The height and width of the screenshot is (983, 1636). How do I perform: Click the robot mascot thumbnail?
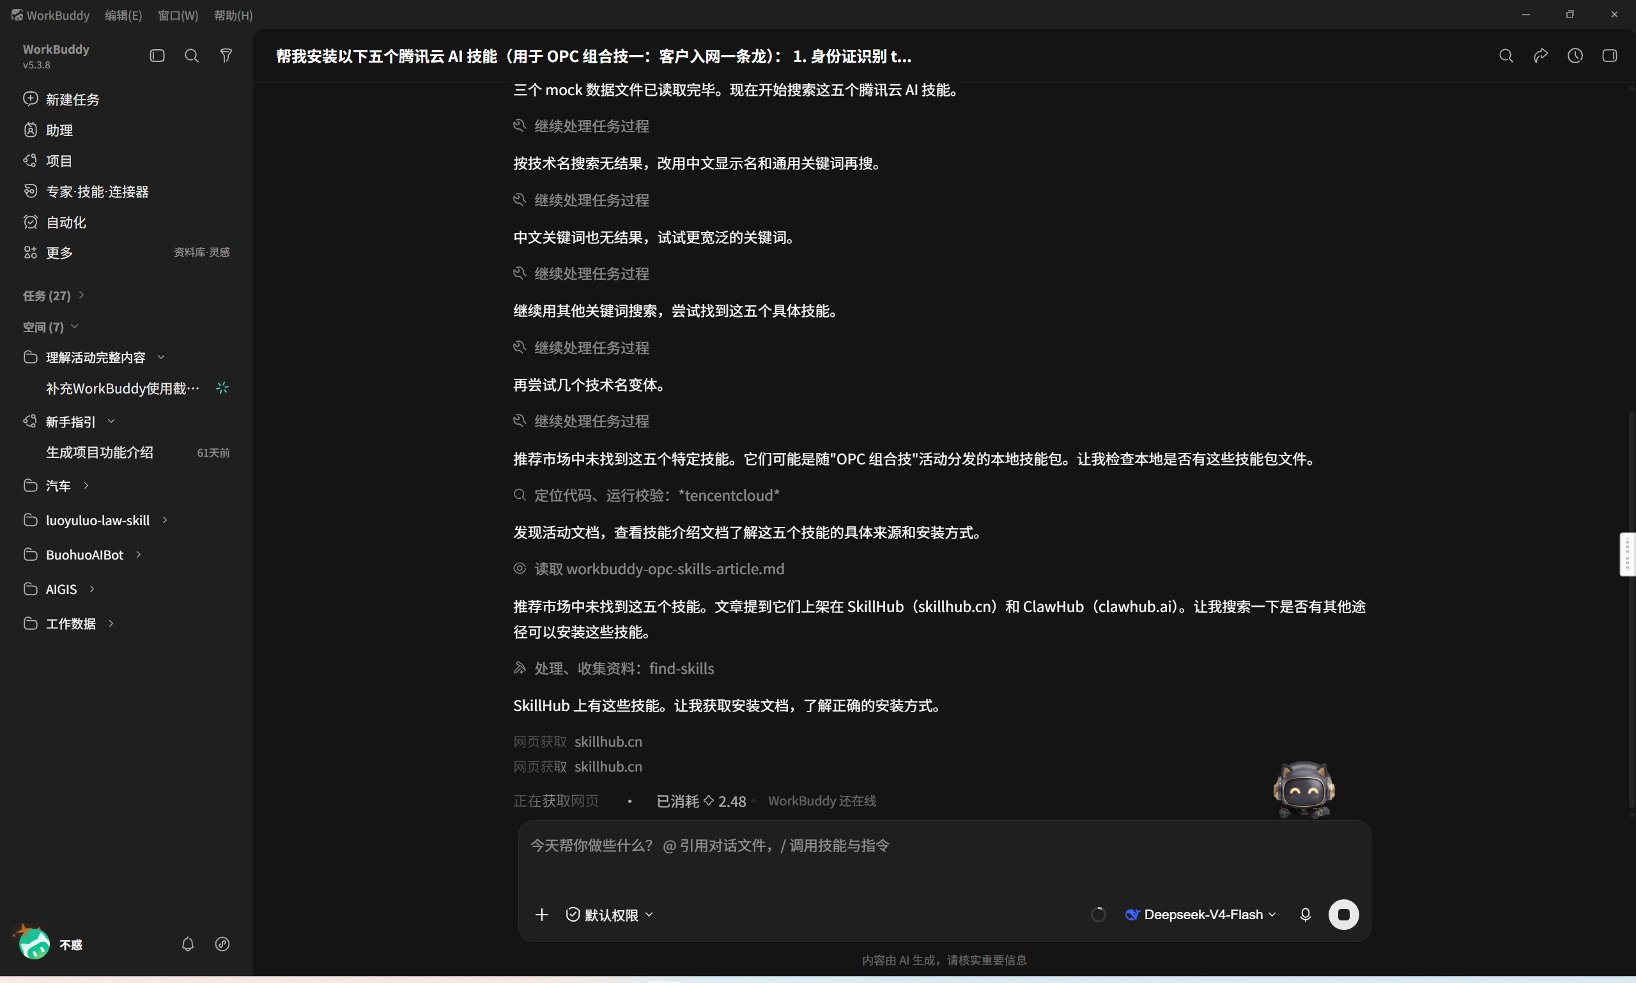point(1303,789)
